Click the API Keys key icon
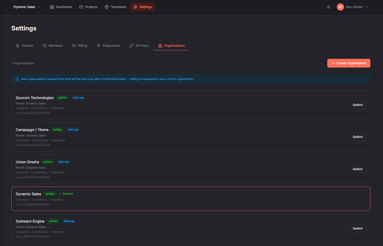The width and height of the screenshot is (383, 246). (132, 46)
